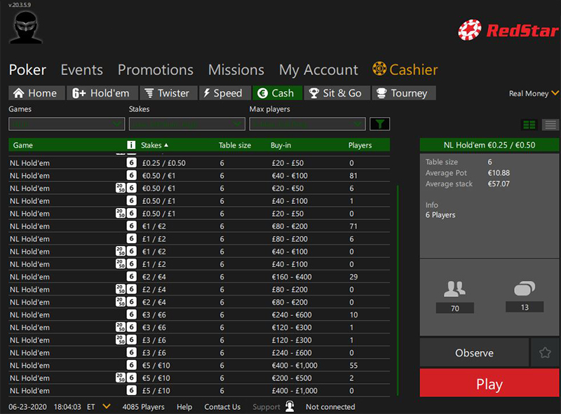Click the tables stack icon above 13
561x414 pixels.
pos(525,289)
